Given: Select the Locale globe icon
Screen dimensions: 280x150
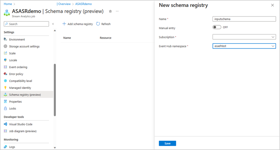Looking at the screenshot, I should [x=6, y=60].
